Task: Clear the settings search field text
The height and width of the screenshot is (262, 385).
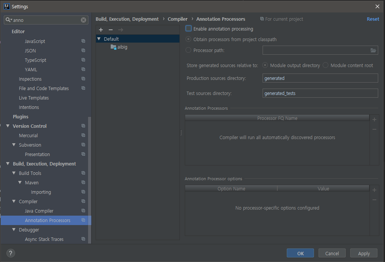Action: [x=83, y=20]
